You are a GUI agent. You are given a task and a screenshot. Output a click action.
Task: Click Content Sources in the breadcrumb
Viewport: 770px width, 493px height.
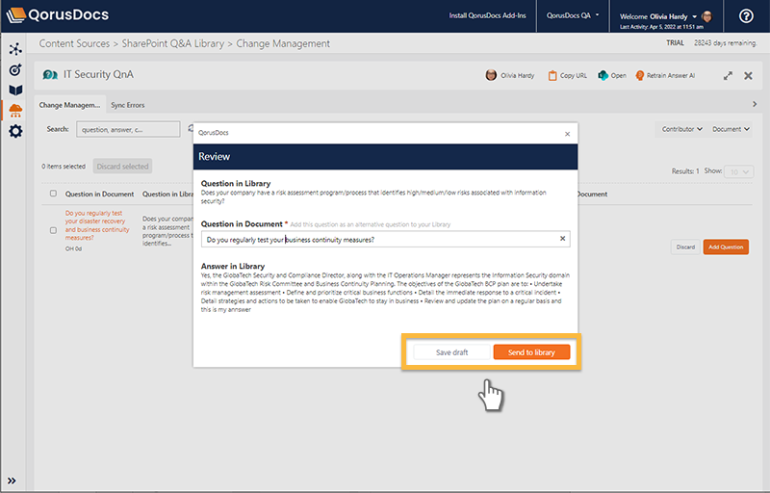click(x=74, y=43)
